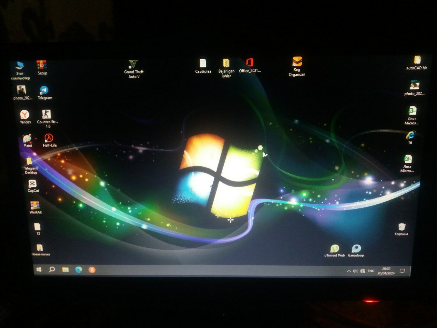Open taskbar search magnifier

tap(52, 269)
